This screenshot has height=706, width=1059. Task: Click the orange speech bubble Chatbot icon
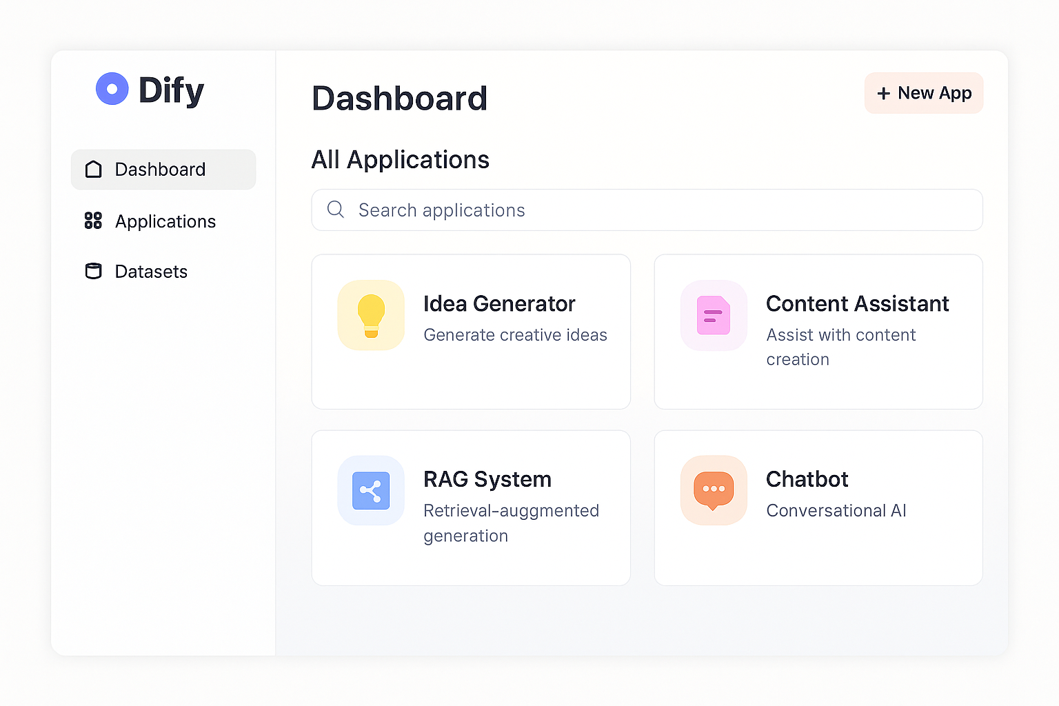click(x=714, y=490)
